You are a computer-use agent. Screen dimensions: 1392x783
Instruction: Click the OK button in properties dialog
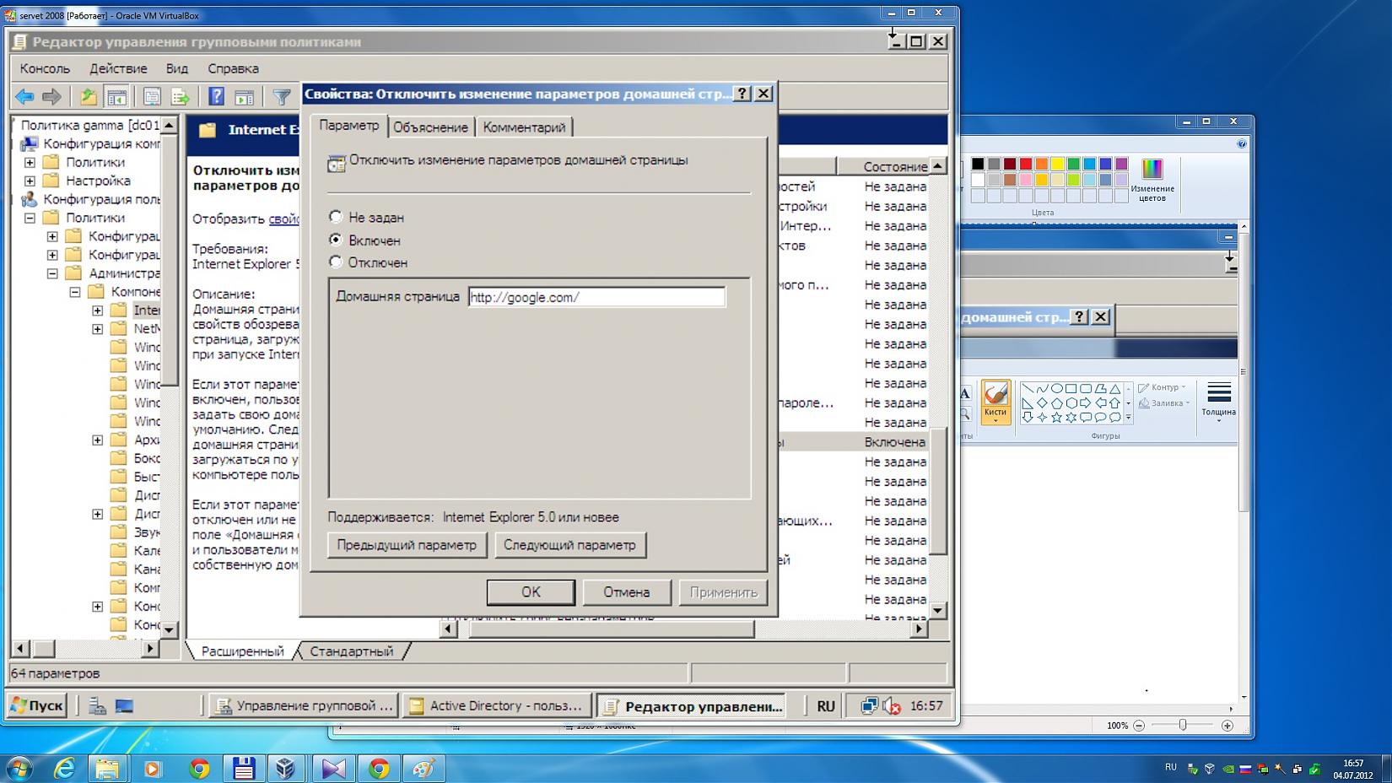531,592
